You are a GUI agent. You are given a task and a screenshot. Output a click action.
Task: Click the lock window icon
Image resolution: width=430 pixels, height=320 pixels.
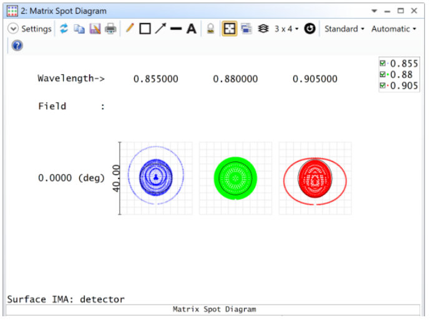tap(211, 29)
